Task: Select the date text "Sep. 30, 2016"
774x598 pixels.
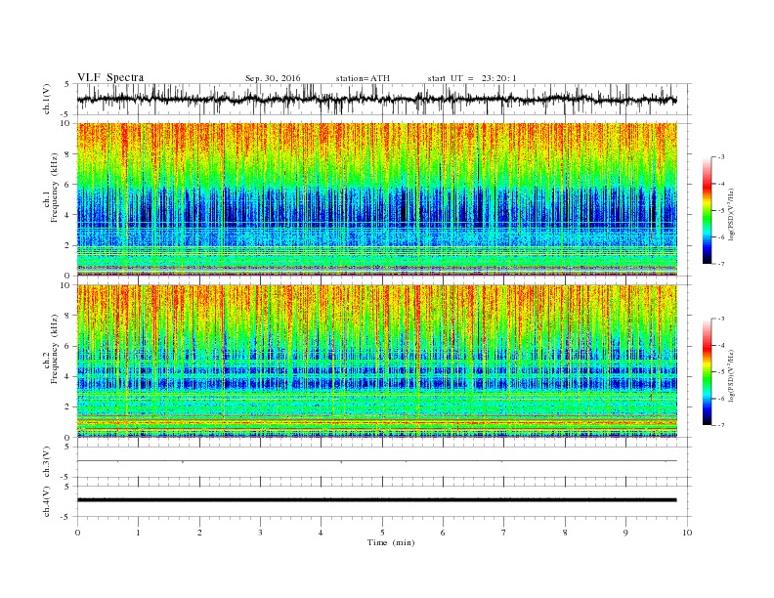Action: click(x=273, y=78)
